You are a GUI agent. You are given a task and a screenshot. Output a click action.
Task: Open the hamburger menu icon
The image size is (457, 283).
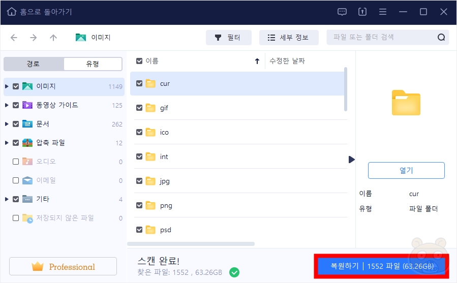[x=383, y=12]
